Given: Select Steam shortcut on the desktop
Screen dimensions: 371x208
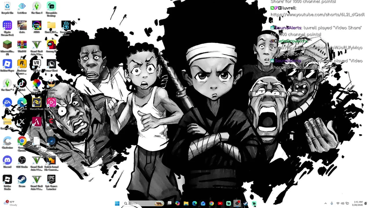Looking at the screenshot, I should pos(22,181).
